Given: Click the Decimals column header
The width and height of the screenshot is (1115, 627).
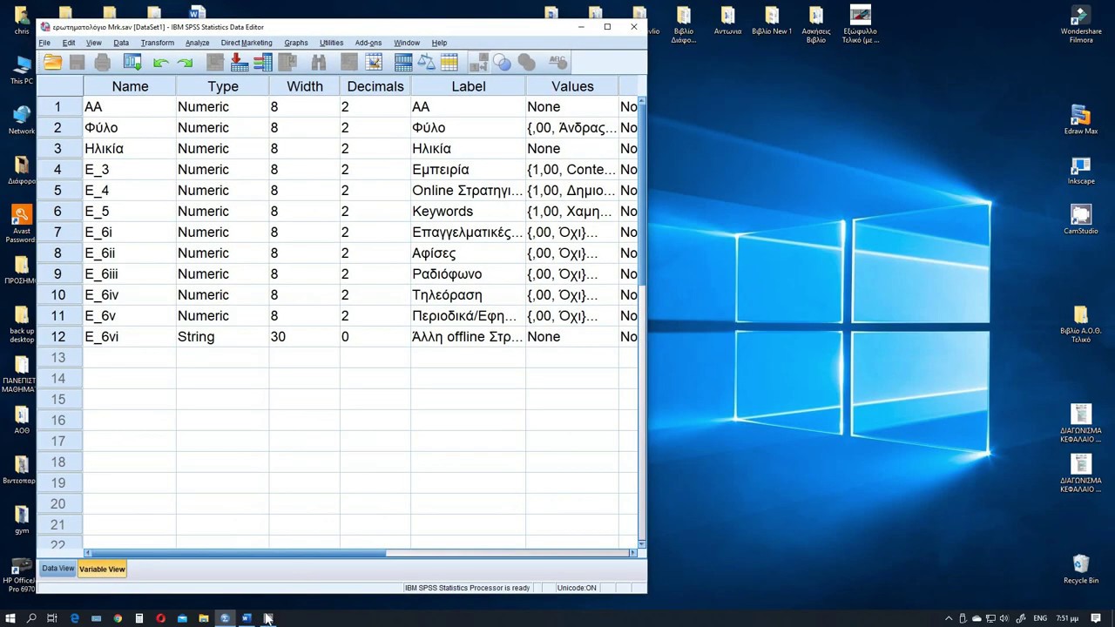Looking at the screenshot, I should (375, 86).
